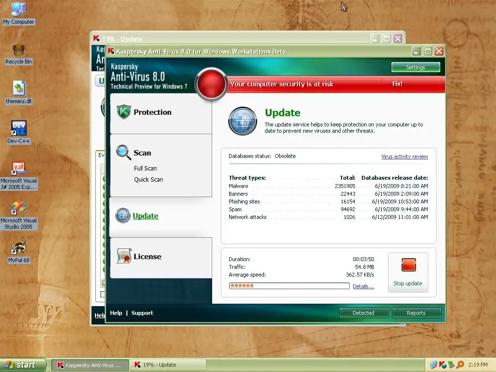Select the Recycle Bin desktop icon
496x372 pixels.
coord(18,54)
